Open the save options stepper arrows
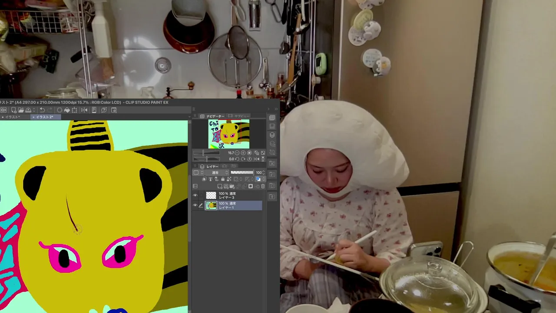This screenshot has height=313, width=556. pyautogui.click(x=34, y=110)
